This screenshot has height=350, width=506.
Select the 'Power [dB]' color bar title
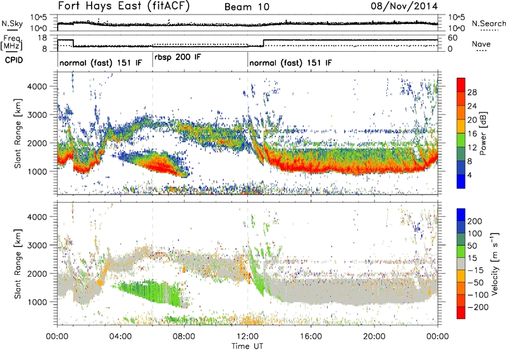pos(483,133)
